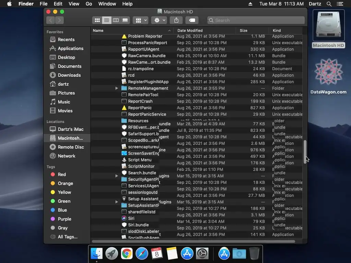Screen dimensions: 351x263
Task: Expand the RemoteManagement folder
Action: 117,88
